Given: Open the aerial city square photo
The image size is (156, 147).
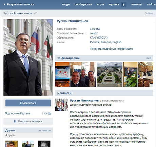Looking at the screenshot, I should tap(110, 74).
